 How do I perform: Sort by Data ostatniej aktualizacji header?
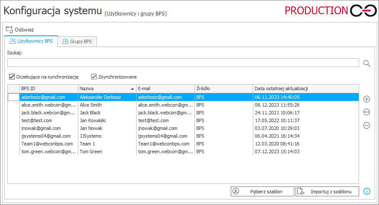tap(306, 88)
